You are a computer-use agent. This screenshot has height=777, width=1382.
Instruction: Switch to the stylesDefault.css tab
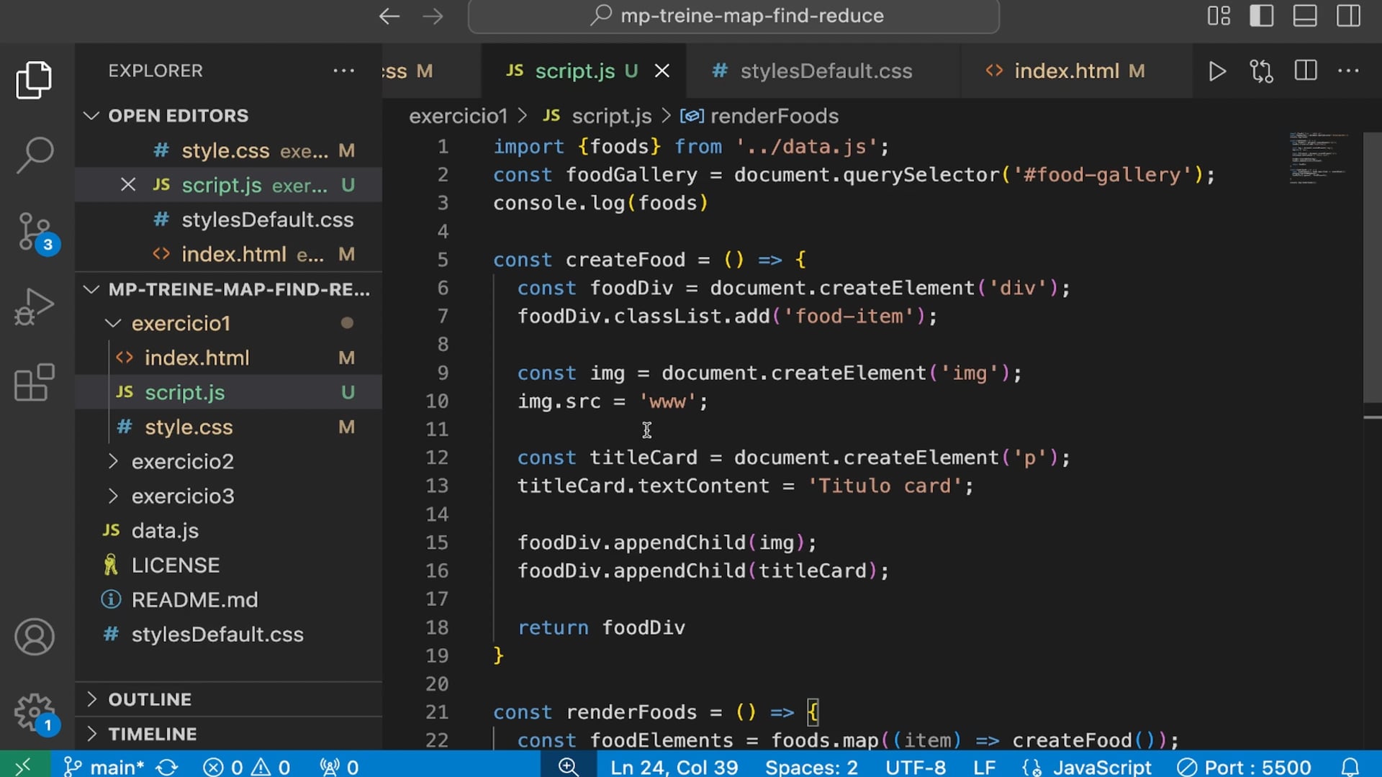825,71
